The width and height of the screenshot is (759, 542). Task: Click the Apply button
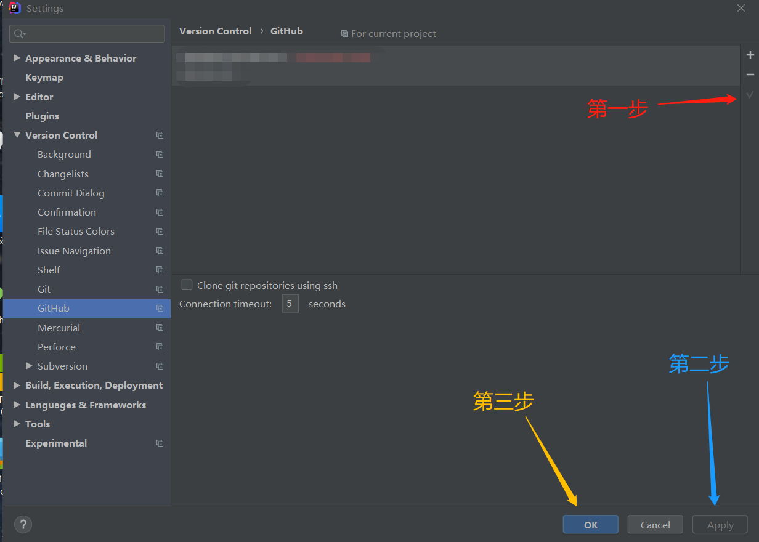[720, 525]
